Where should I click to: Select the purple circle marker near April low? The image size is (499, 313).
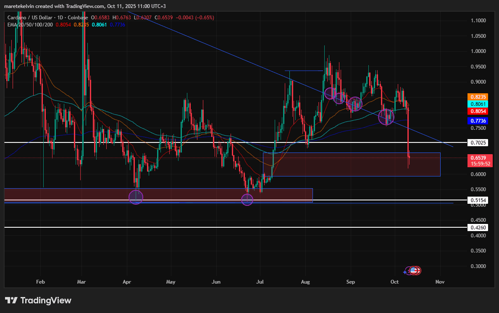click(136, 197)
